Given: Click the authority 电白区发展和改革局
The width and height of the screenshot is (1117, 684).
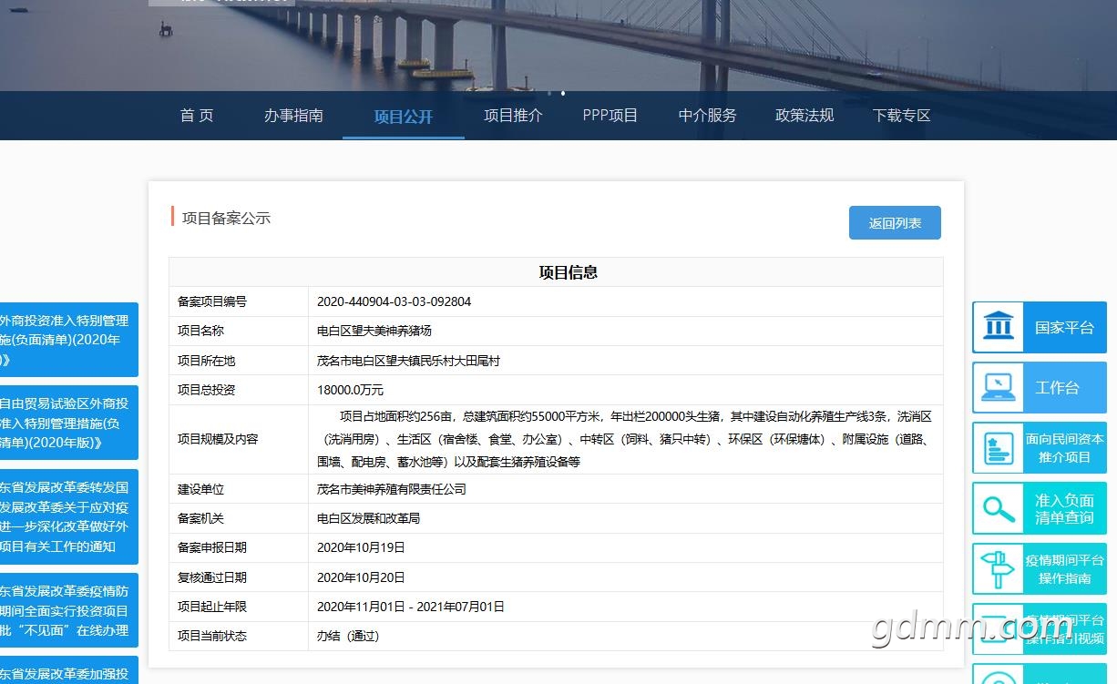Looking at the screenshot, I should 368,518.
